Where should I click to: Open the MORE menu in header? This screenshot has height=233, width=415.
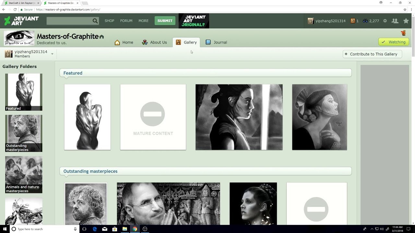[143, 21]
